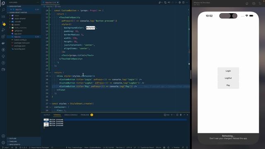Click the line and column indicator
The height and width of the screenshot is (149, 265).
tap(108, 147)
